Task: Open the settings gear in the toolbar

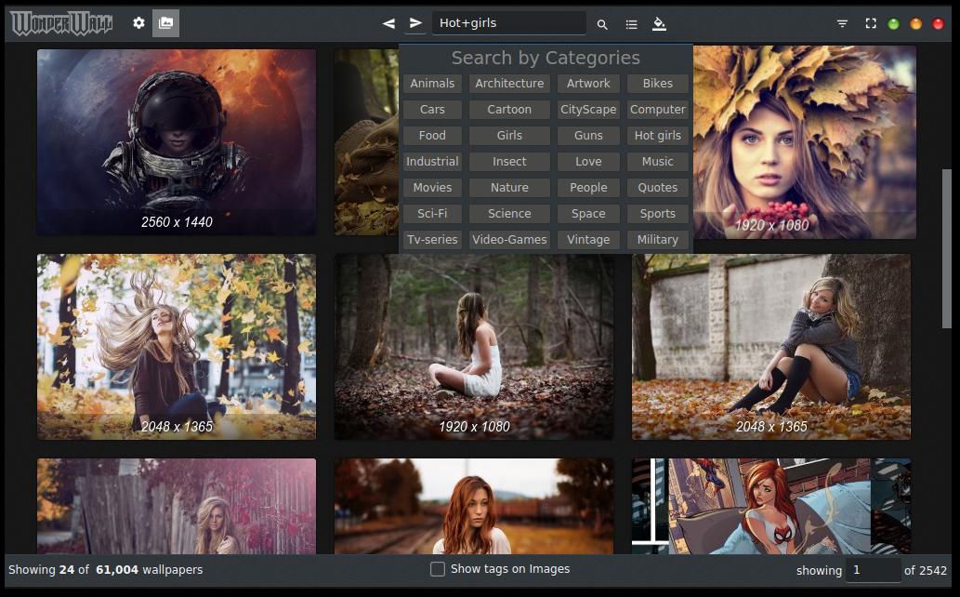Action: [x=138, y=23]
